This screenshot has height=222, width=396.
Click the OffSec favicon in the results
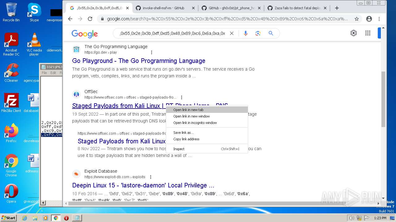point(76,94)
